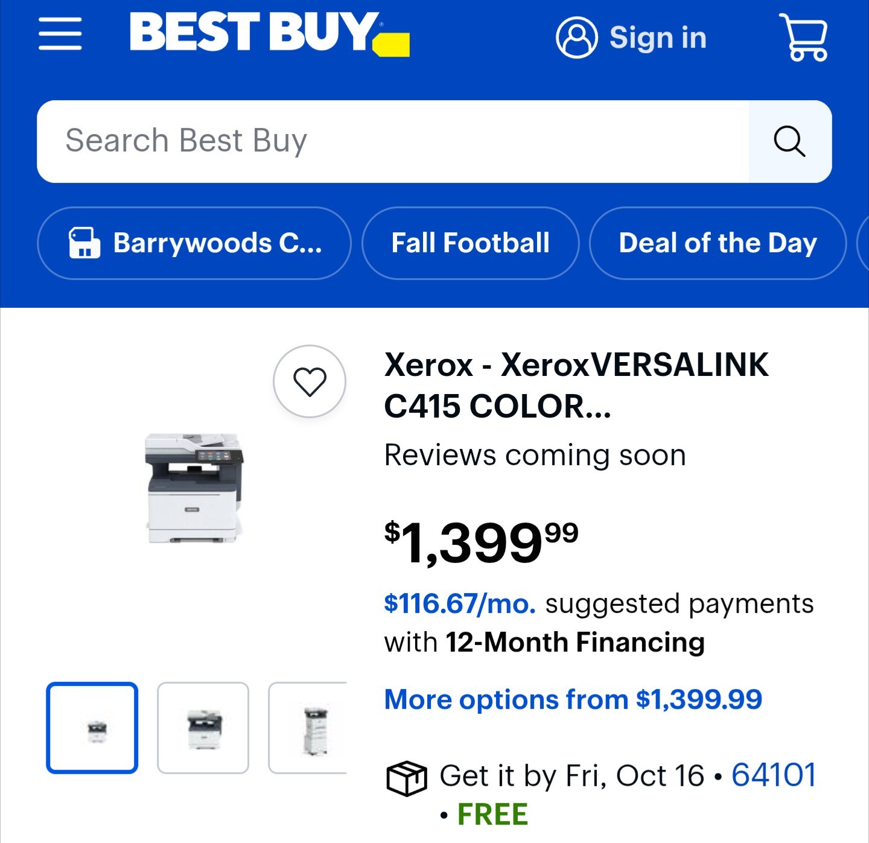Save the printer with heart icon
Screen dimensions: 869x843
[x=310, y=381]
